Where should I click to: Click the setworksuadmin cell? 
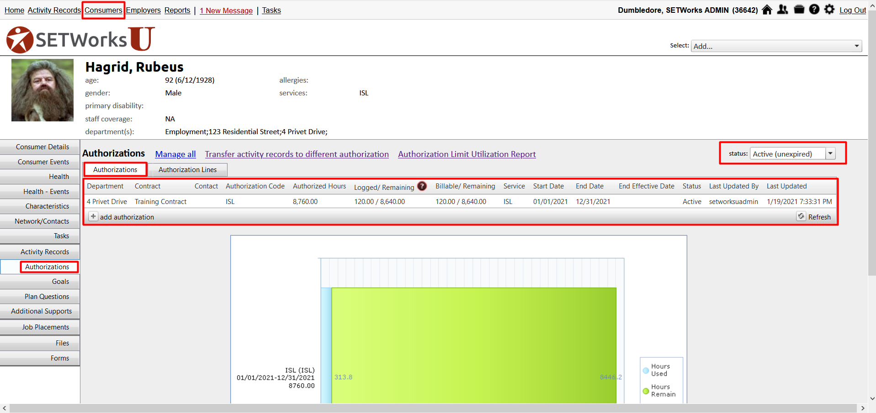coord(733,202)
